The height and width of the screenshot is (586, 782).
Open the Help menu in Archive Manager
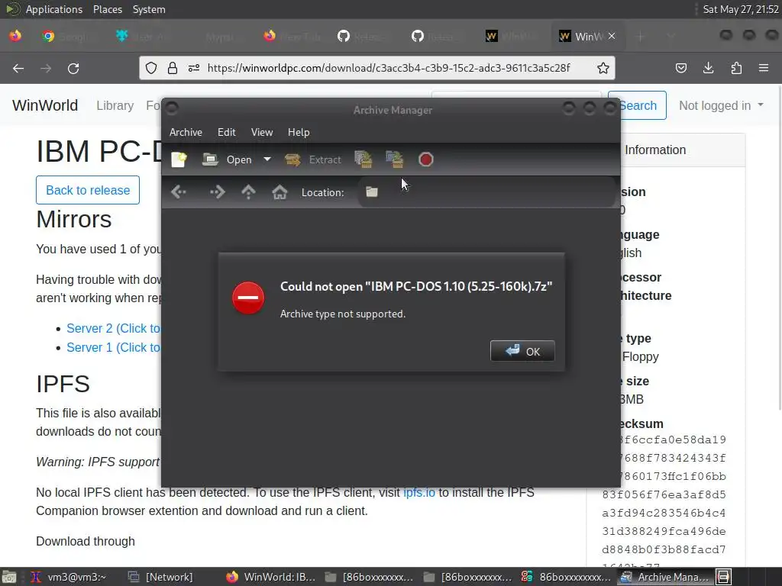click(299, 132)
